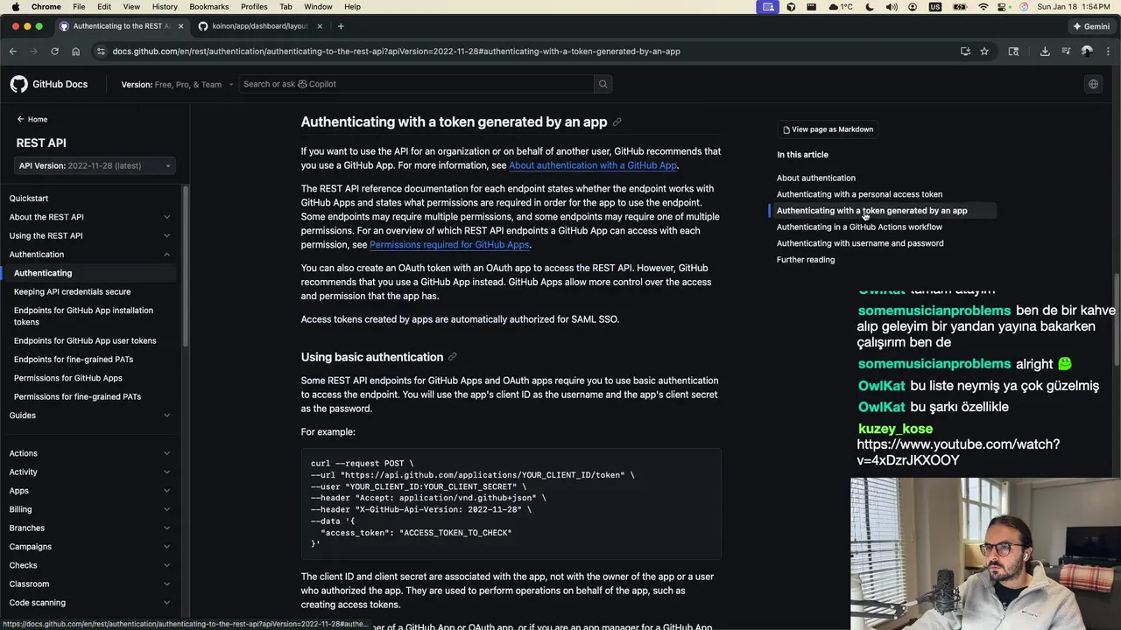
Task: Close the 'Authenticating to the REST API' tab
Action: (x=181, y=26)
